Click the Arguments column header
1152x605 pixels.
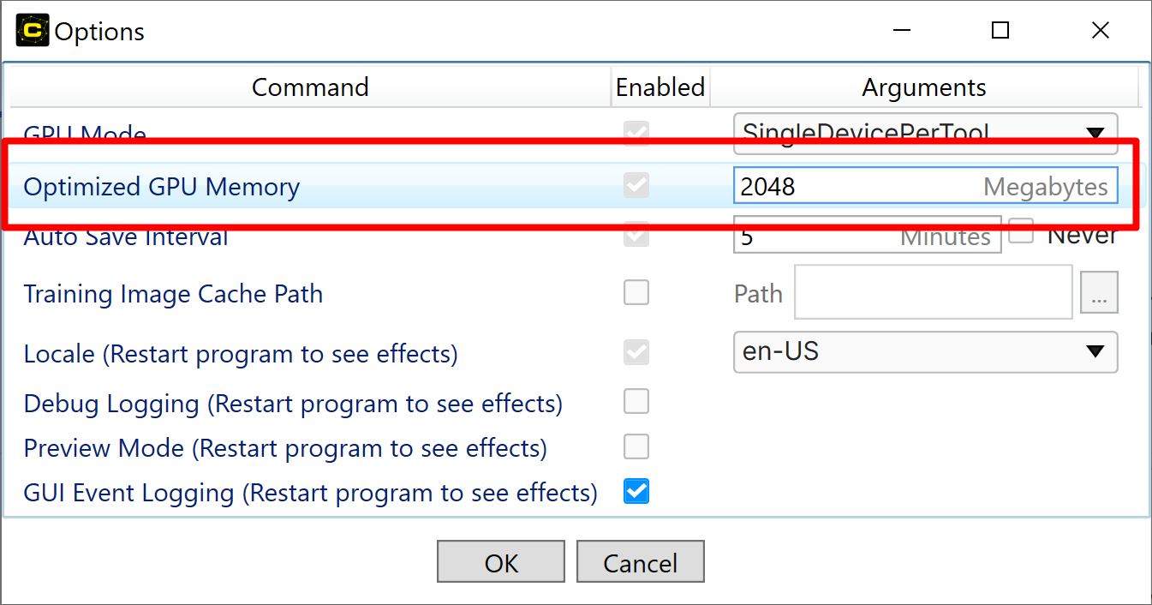923,87
